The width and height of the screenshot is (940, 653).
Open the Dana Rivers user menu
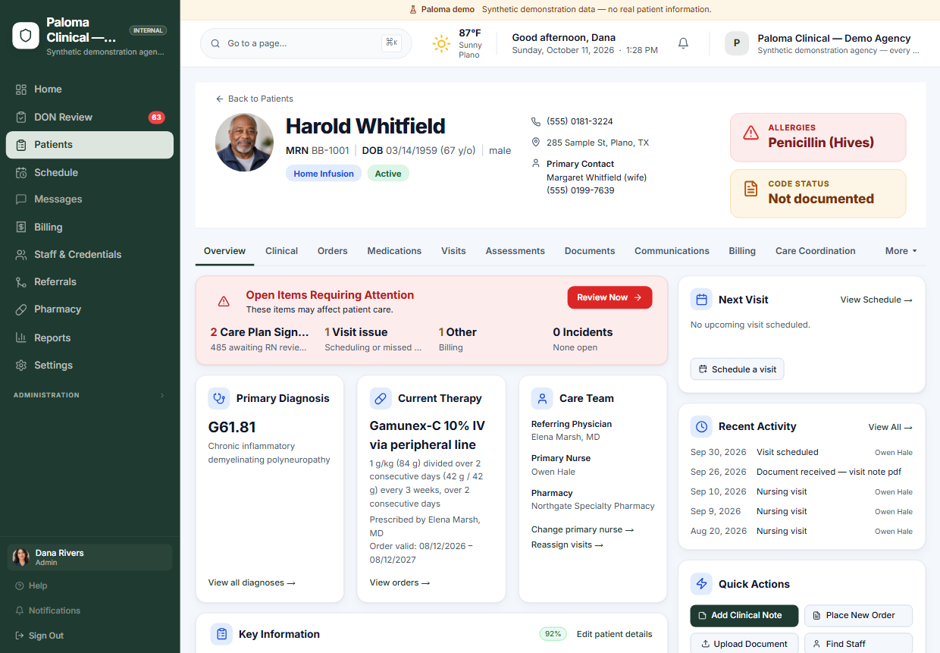pos(89,557)
